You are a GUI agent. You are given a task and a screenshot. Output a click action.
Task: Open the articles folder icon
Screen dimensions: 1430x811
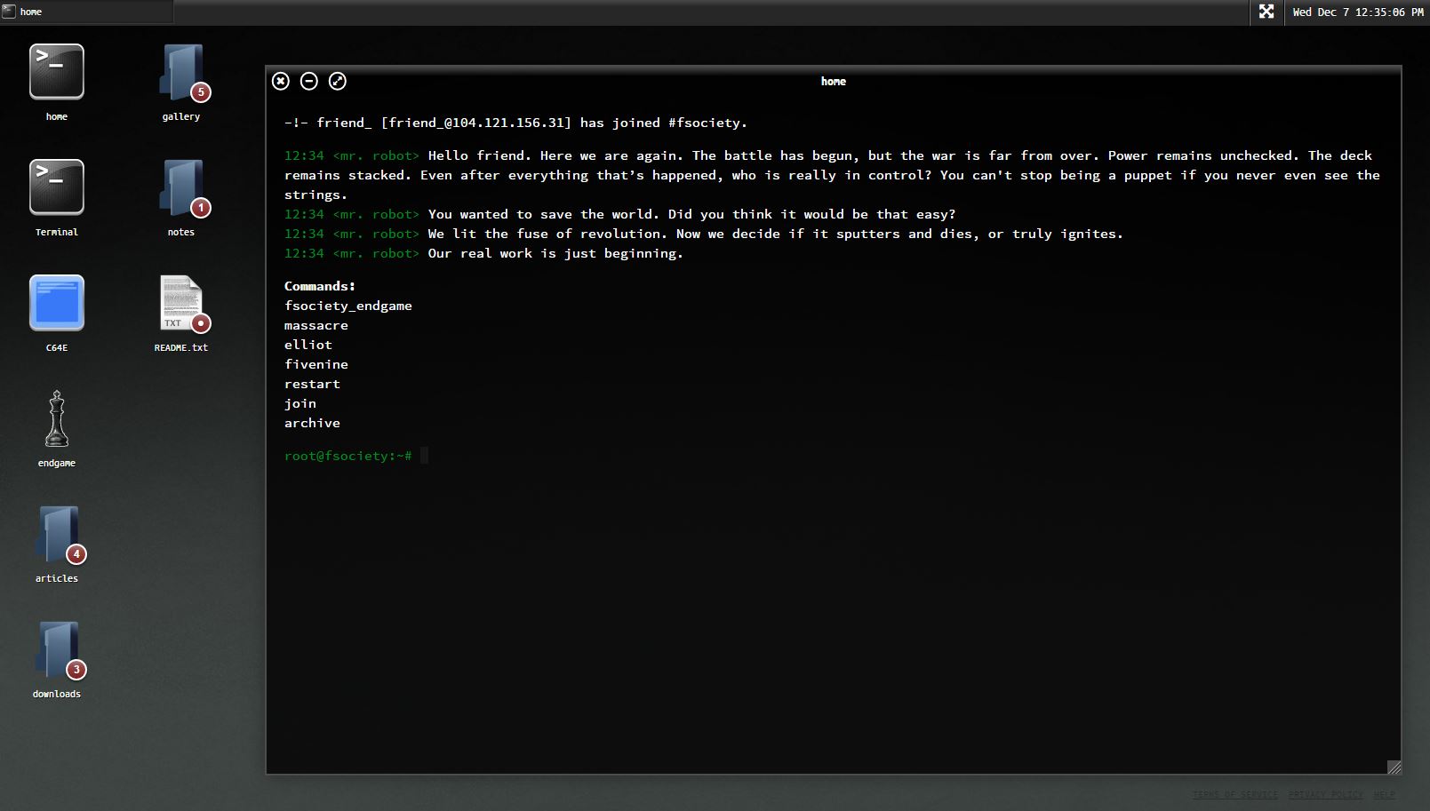click(59, 534)
